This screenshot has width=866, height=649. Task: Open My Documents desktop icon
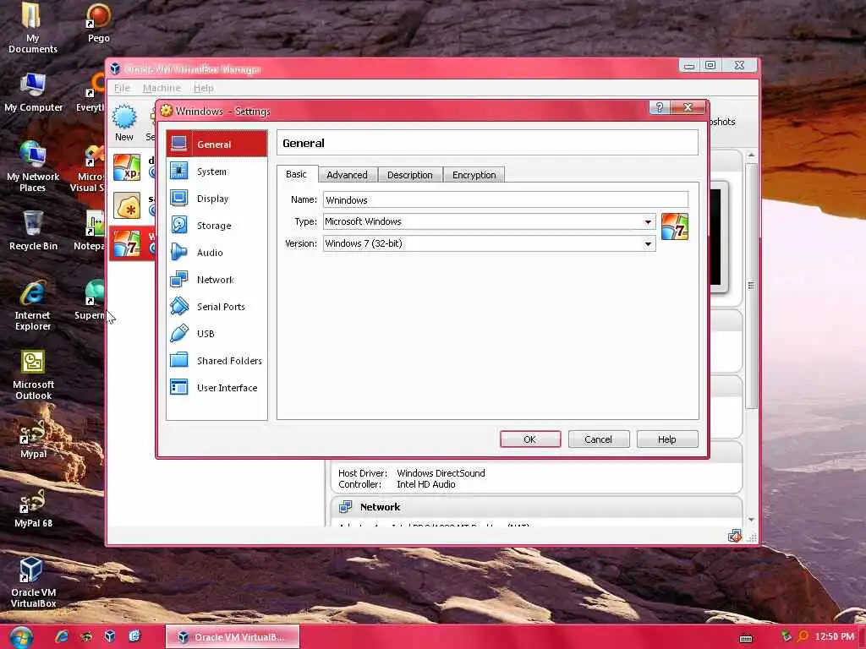coord(33,28)
